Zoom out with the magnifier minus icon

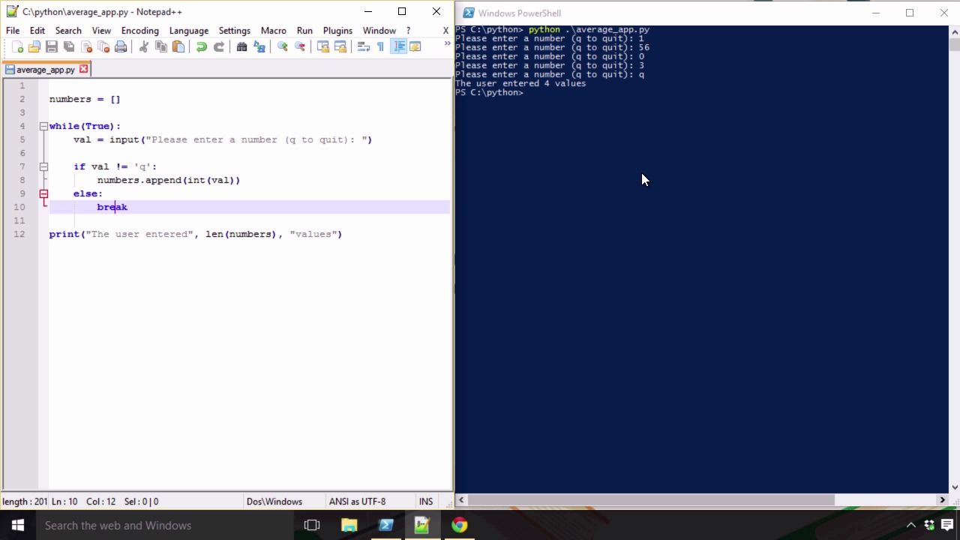300,46
